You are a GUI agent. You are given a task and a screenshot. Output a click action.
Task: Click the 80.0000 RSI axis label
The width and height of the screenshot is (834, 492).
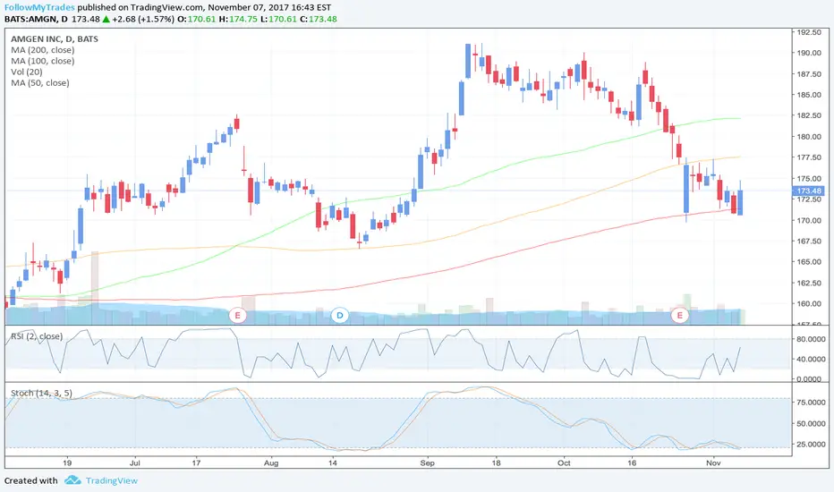coord(811,339)
